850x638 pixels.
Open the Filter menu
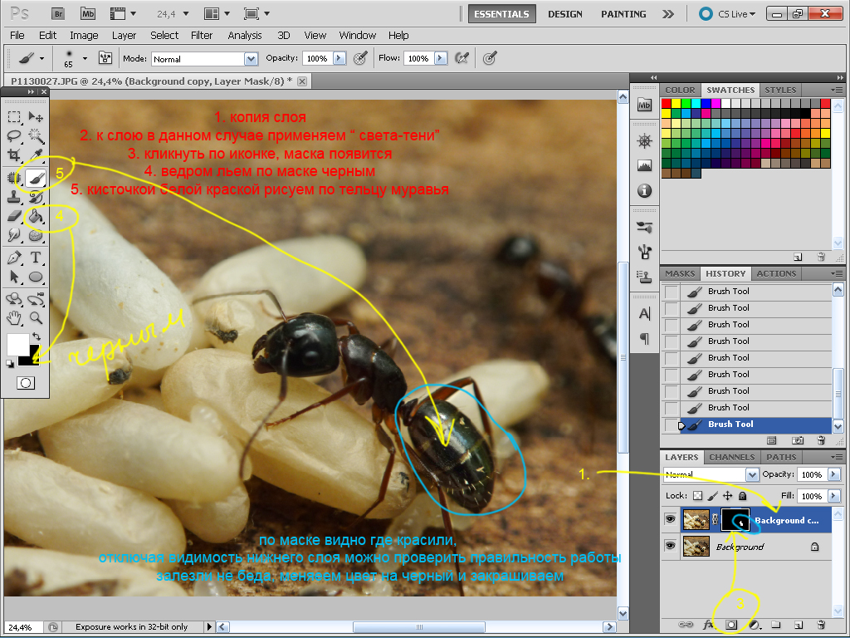click(202, 35)
